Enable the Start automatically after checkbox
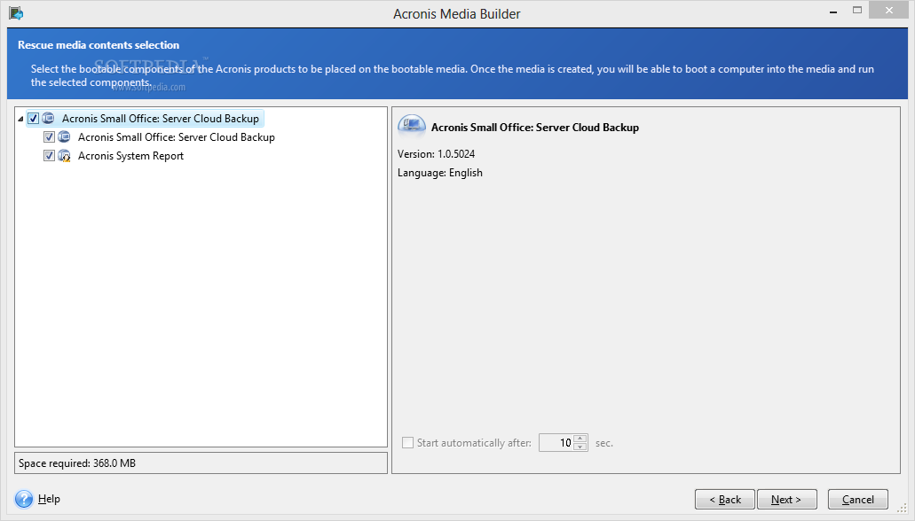The image size is (915, 521). [x=407, y=443]
